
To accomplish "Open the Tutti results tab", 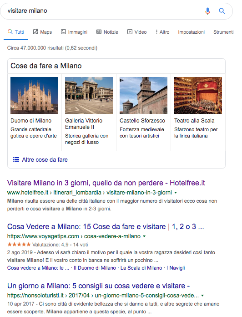I will [16, 32].
